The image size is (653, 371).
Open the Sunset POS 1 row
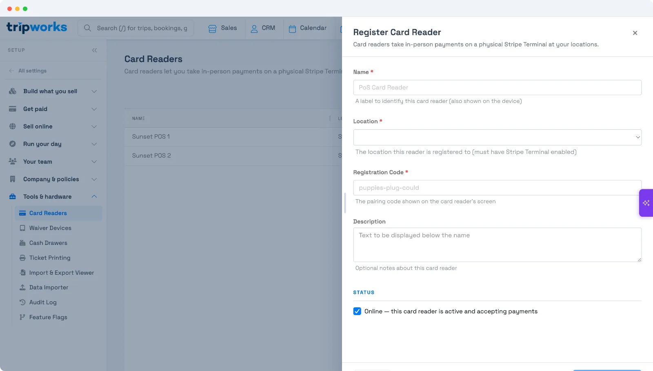click(x=233, y=137)
